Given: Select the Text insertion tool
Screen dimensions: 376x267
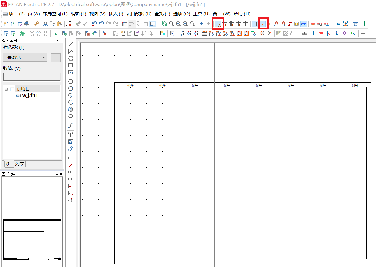Looking at the screenshot, I should point(71,135).
